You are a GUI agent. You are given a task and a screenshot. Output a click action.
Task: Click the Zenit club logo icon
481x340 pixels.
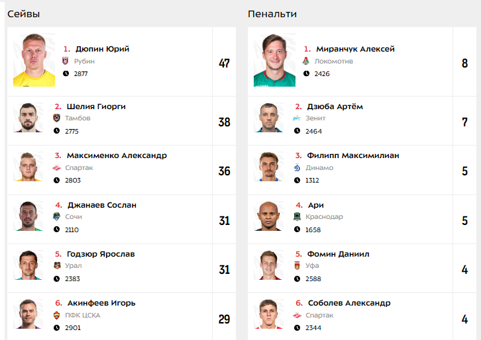[297, 118]
